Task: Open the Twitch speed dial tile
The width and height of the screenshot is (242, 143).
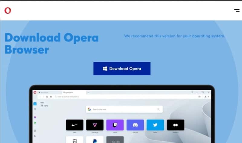Action: click(115, 125)
